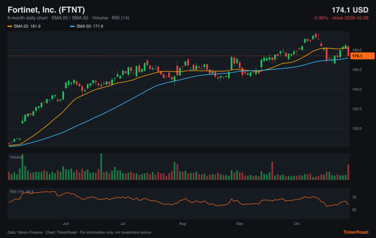Click the -5.90% close 2026-10-28 text
Image resolution: width=376 pixels, height=238 pixels.
pyautogui.click(x=341, y=18)
